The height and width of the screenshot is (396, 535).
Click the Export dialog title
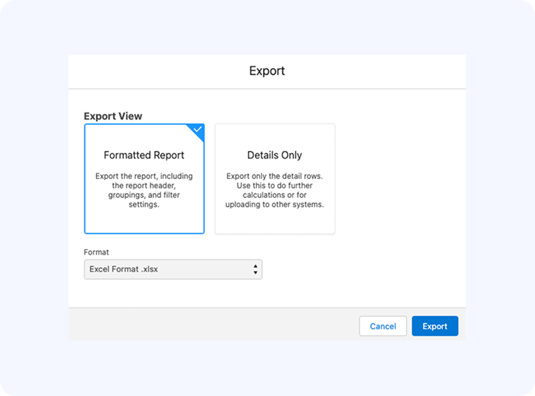click(x=267, y=71)
